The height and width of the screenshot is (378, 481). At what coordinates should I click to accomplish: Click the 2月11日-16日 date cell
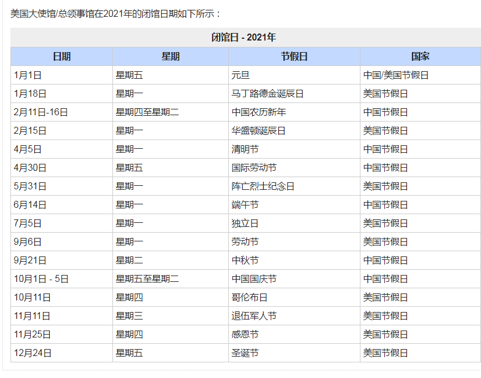pyautogui.click(x=41, y=112)
